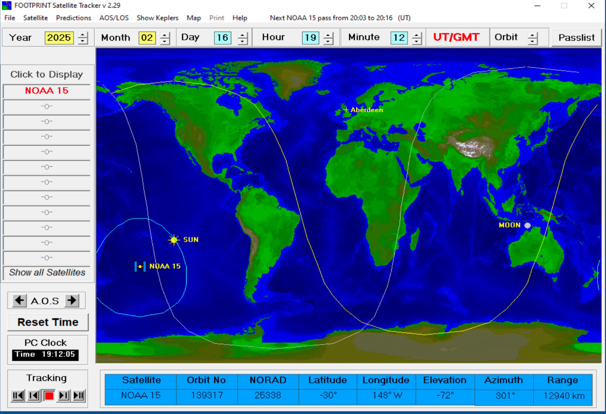606x414 pixels.
Task: Step tracking forward one increment
Action: [64, 395]
